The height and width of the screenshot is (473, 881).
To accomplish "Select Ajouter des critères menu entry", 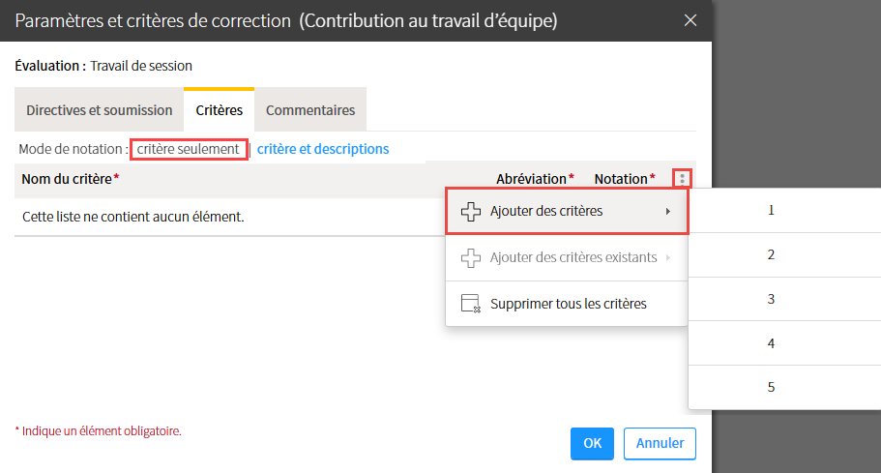I will tap(567, 211).
